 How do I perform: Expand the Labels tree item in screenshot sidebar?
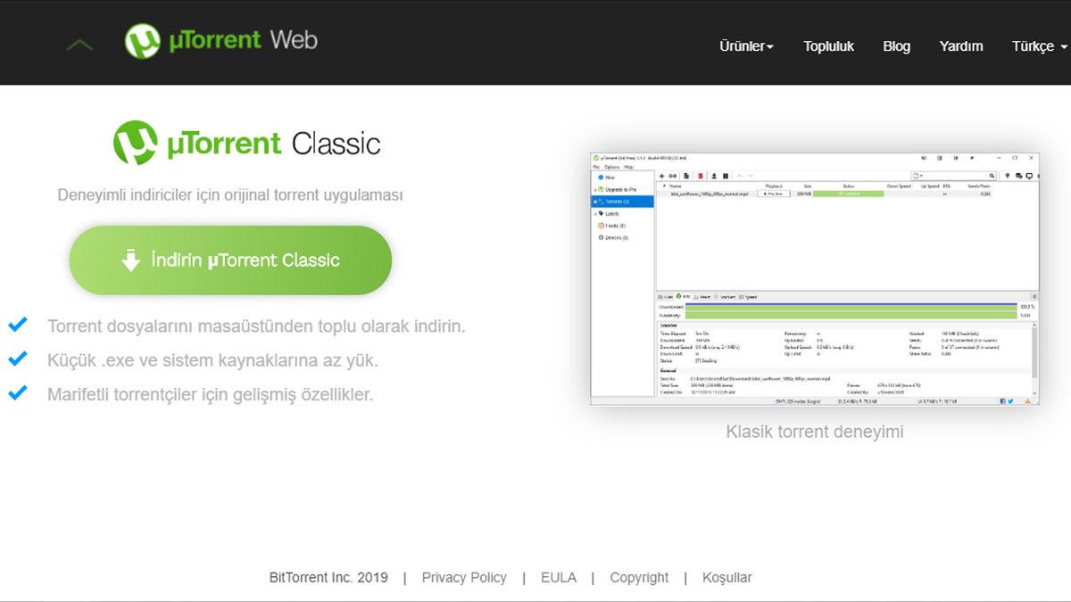coord(595,214)
